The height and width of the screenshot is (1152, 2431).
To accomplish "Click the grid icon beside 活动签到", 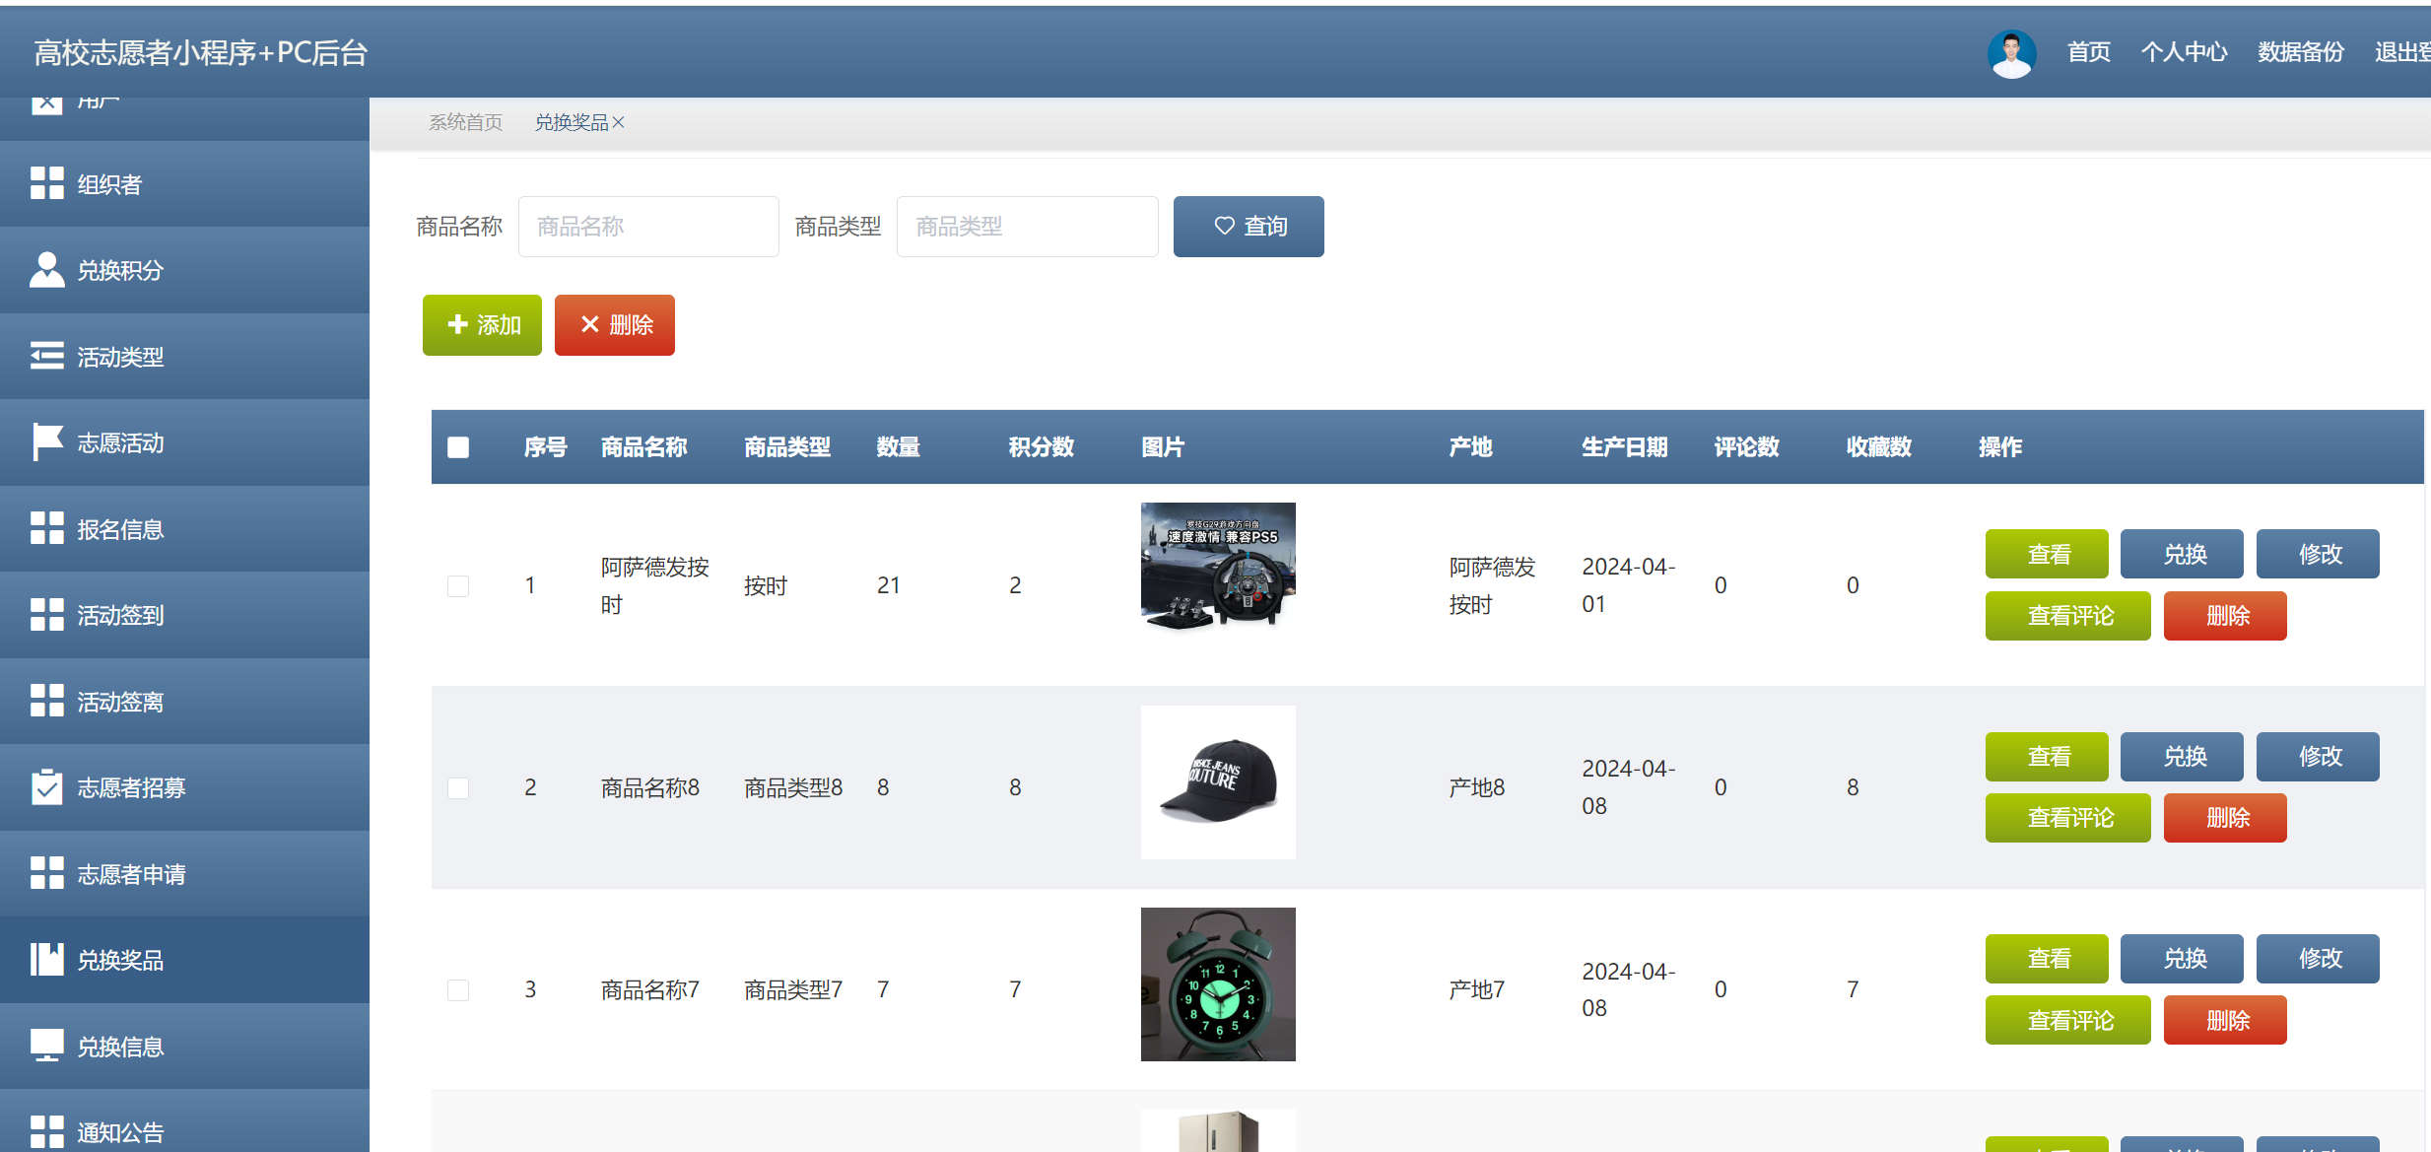I will point(46,614).
